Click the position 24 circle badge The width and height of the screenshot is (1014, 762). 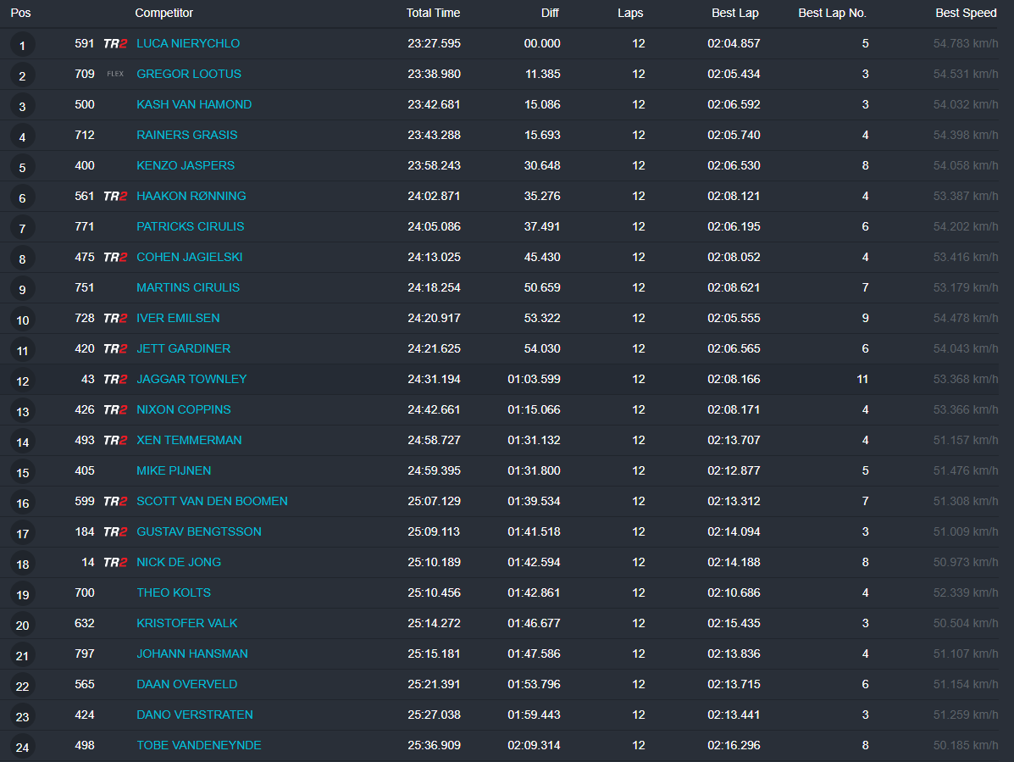point(22,748)
